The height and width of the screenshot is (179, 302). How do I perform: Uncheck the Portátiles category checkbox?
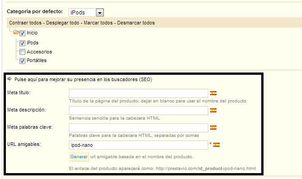tap(22, 61)
